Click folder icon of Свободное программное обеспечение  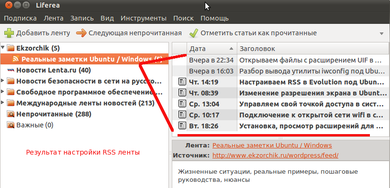click(x=11, y=92)
